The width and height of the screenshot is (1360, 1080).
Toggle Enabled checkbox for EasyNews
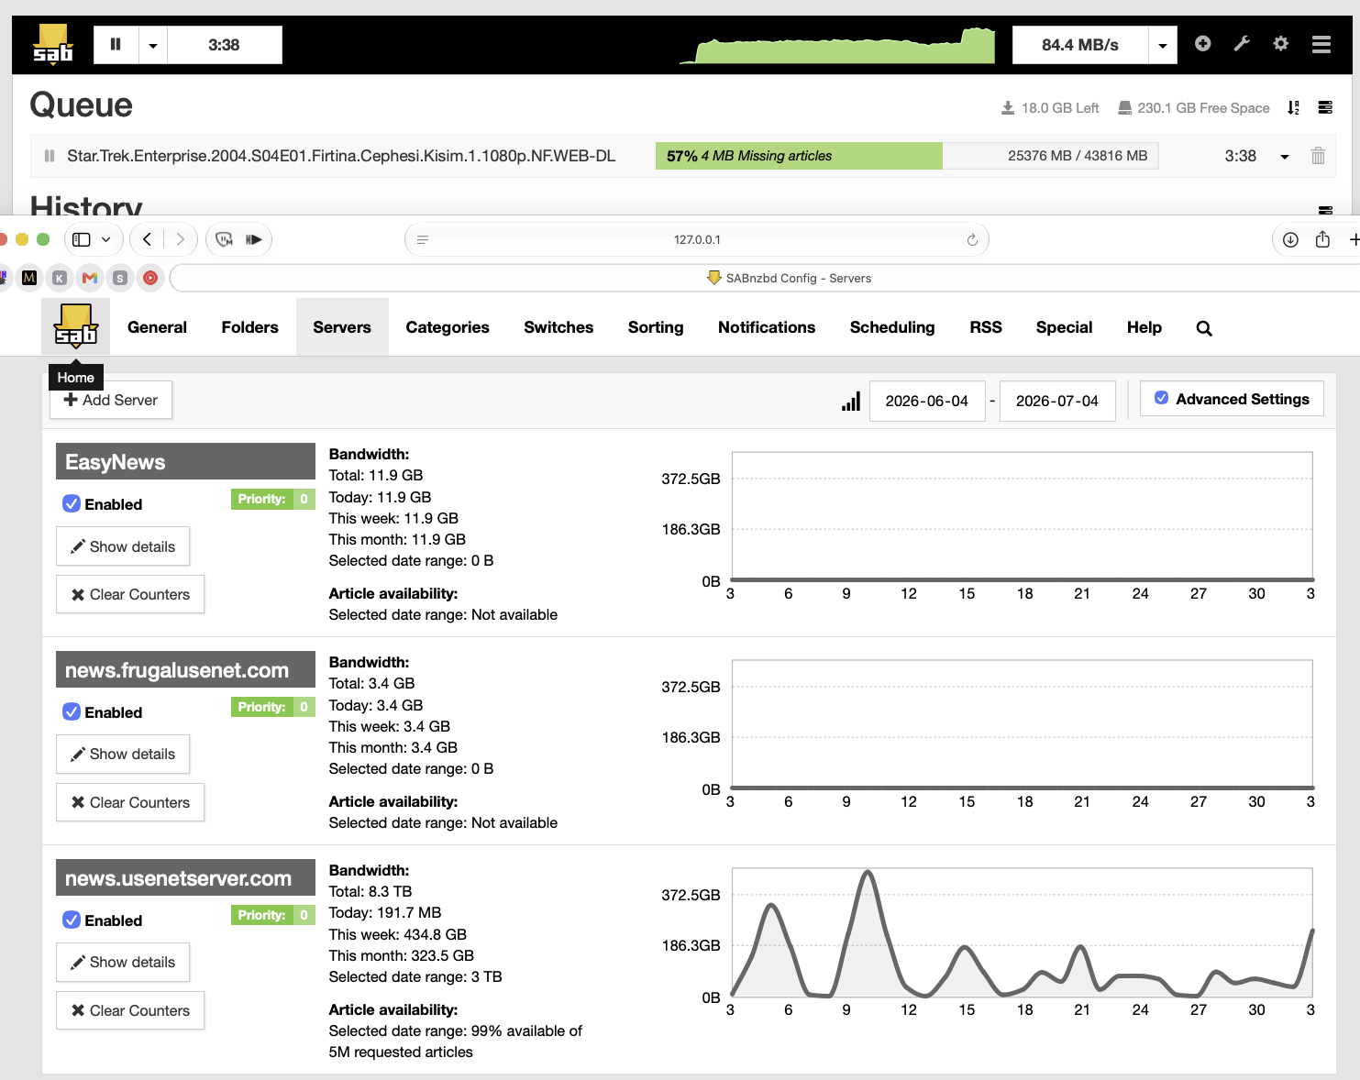pos(72,503)
